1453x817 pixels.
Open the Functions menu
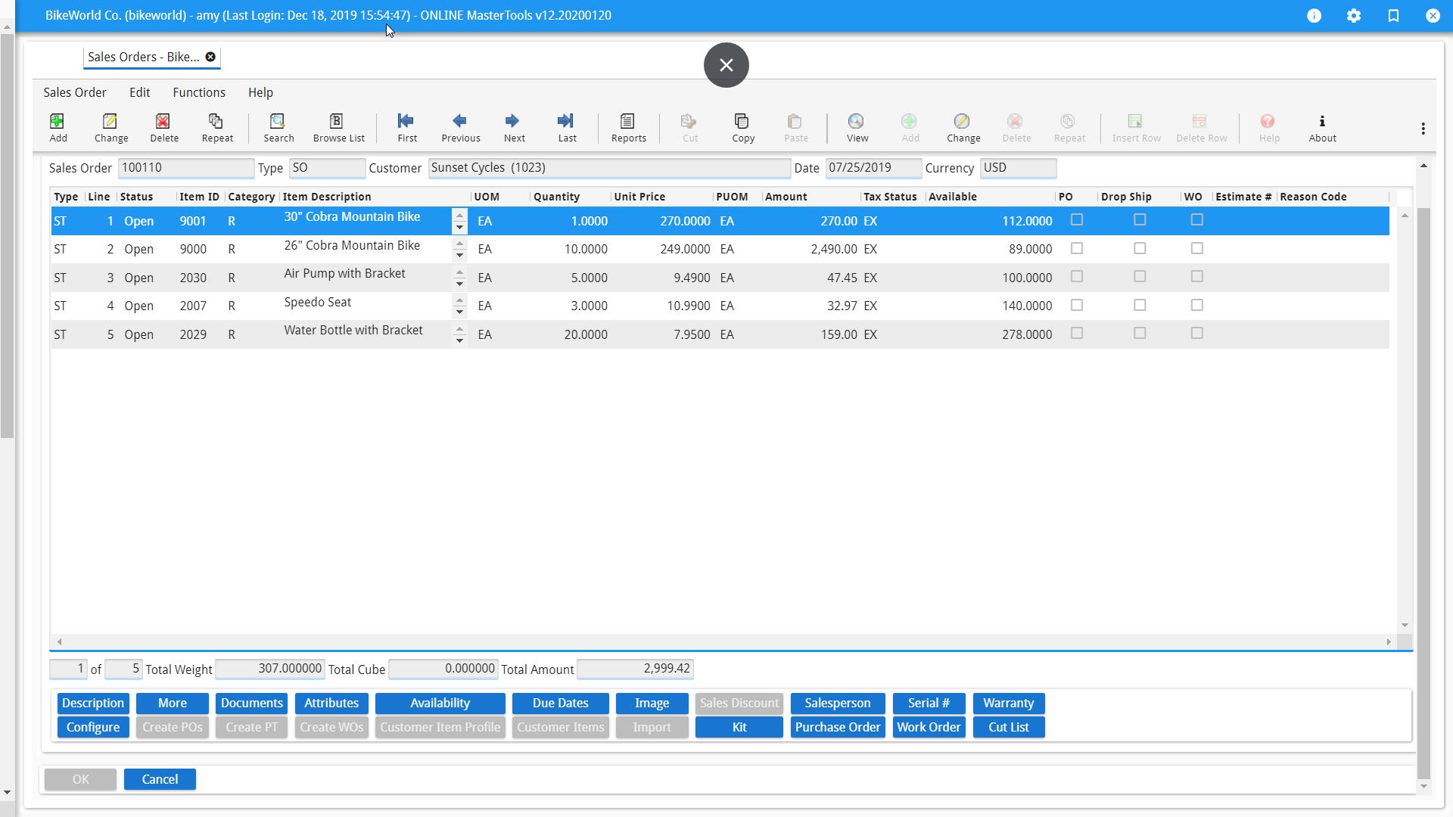[199, 92]
